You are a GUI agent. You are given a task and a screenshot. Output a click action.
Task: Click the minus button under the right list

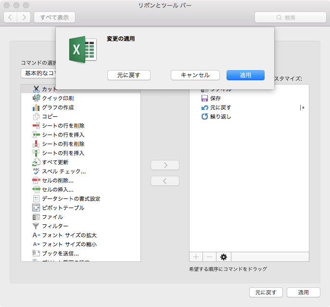tap(209, 257)
